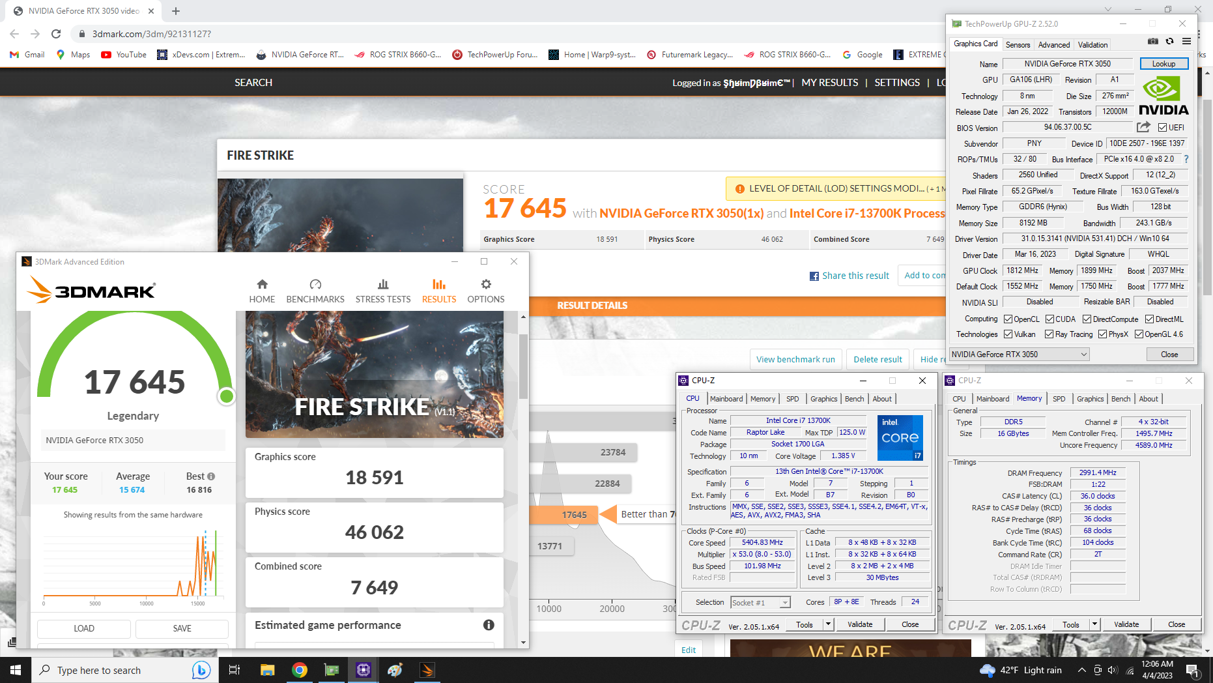Viewport: 1213px width, 683px height.
Task: Open Task View on the taskbar
Action: [x=235, y=670]
